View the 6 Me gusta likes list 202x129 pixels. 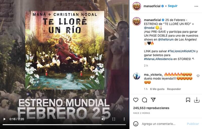click(157, 89)
